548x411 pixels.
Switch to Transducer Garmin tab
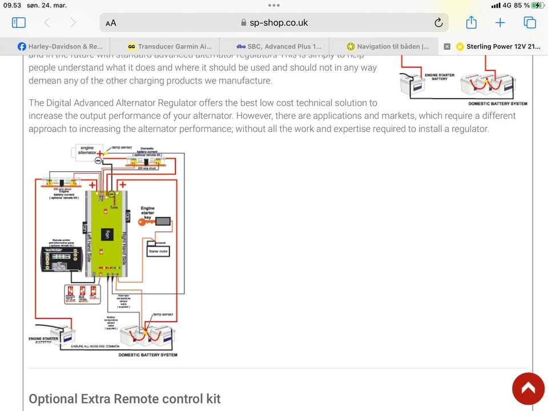pyautogui.click(x=170, y=47)
